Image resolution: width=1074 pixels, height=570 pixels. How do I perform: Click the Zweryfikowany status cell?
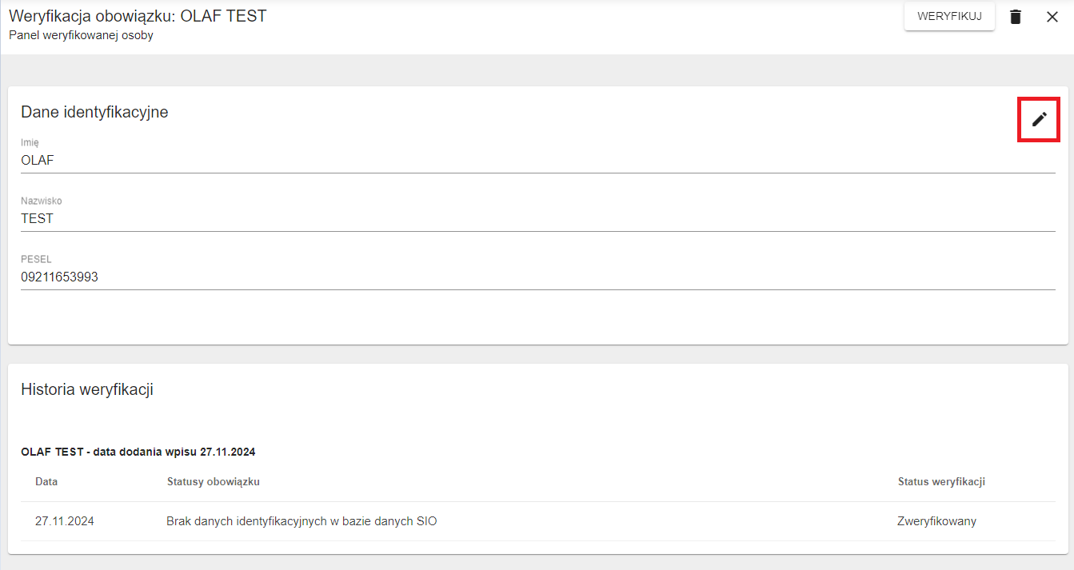click(x=936, y=521)
